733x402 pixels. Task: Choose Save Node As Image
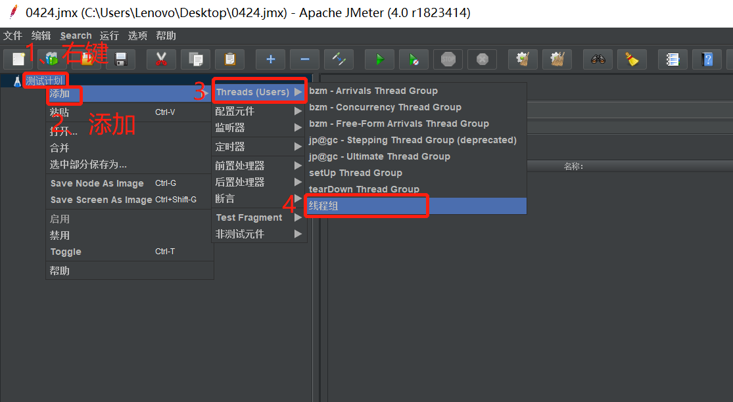click(x=130, y=183)
